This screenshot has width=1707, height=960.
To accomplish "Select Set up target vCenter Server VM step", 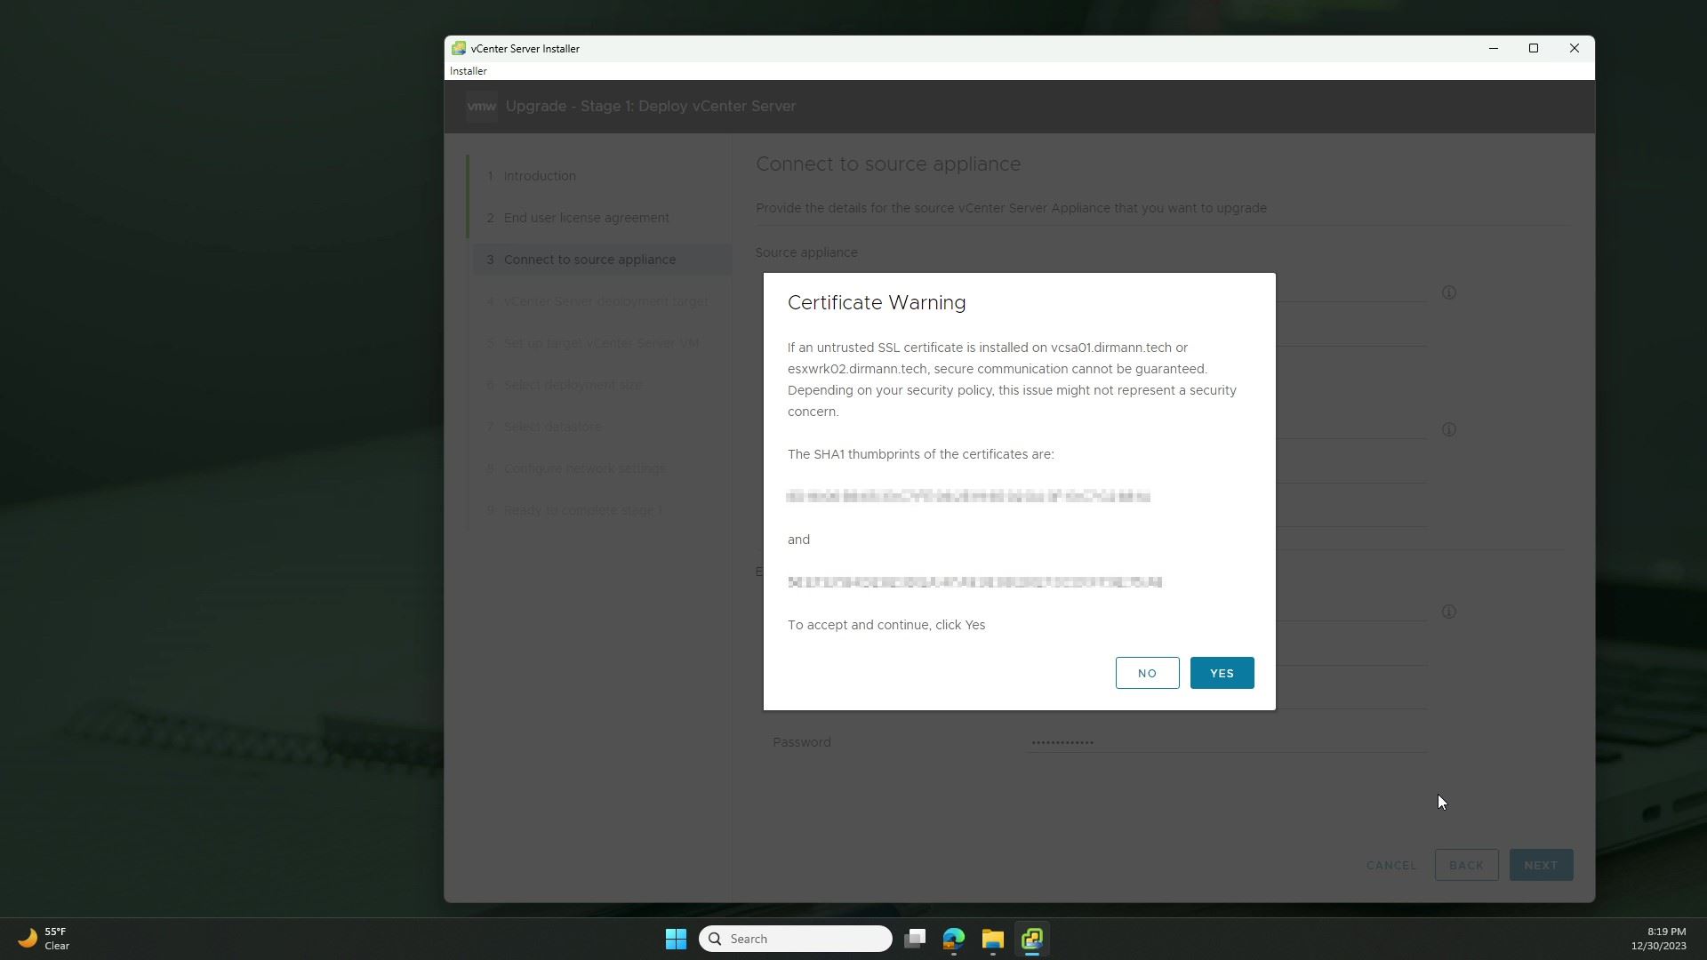I will [x=601, y=343].
